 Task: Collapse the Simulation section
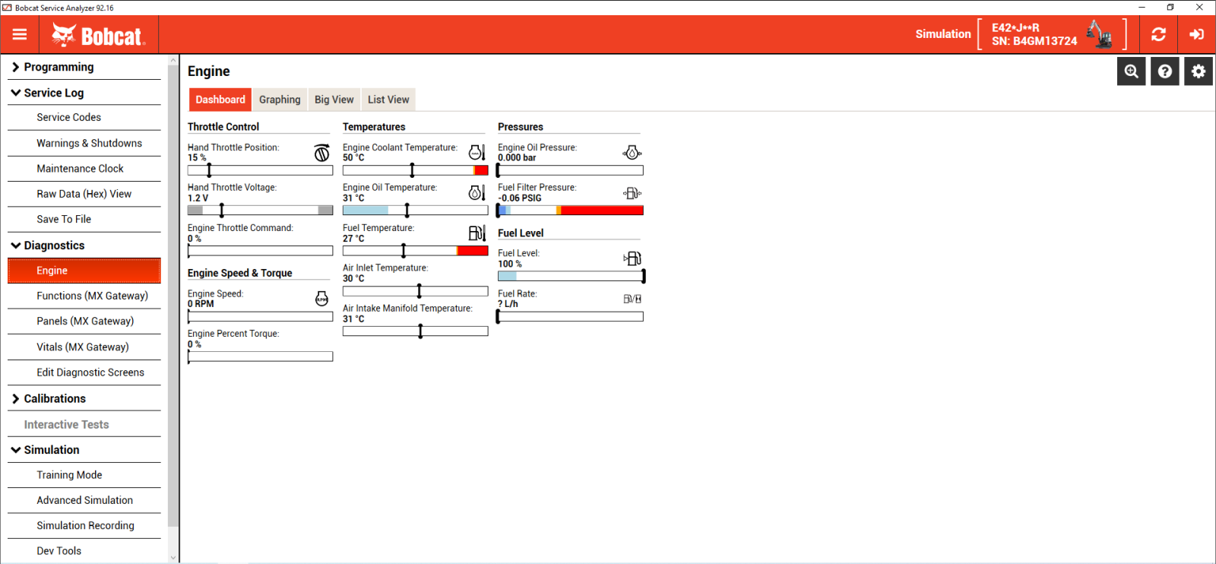tap(51, 450)
